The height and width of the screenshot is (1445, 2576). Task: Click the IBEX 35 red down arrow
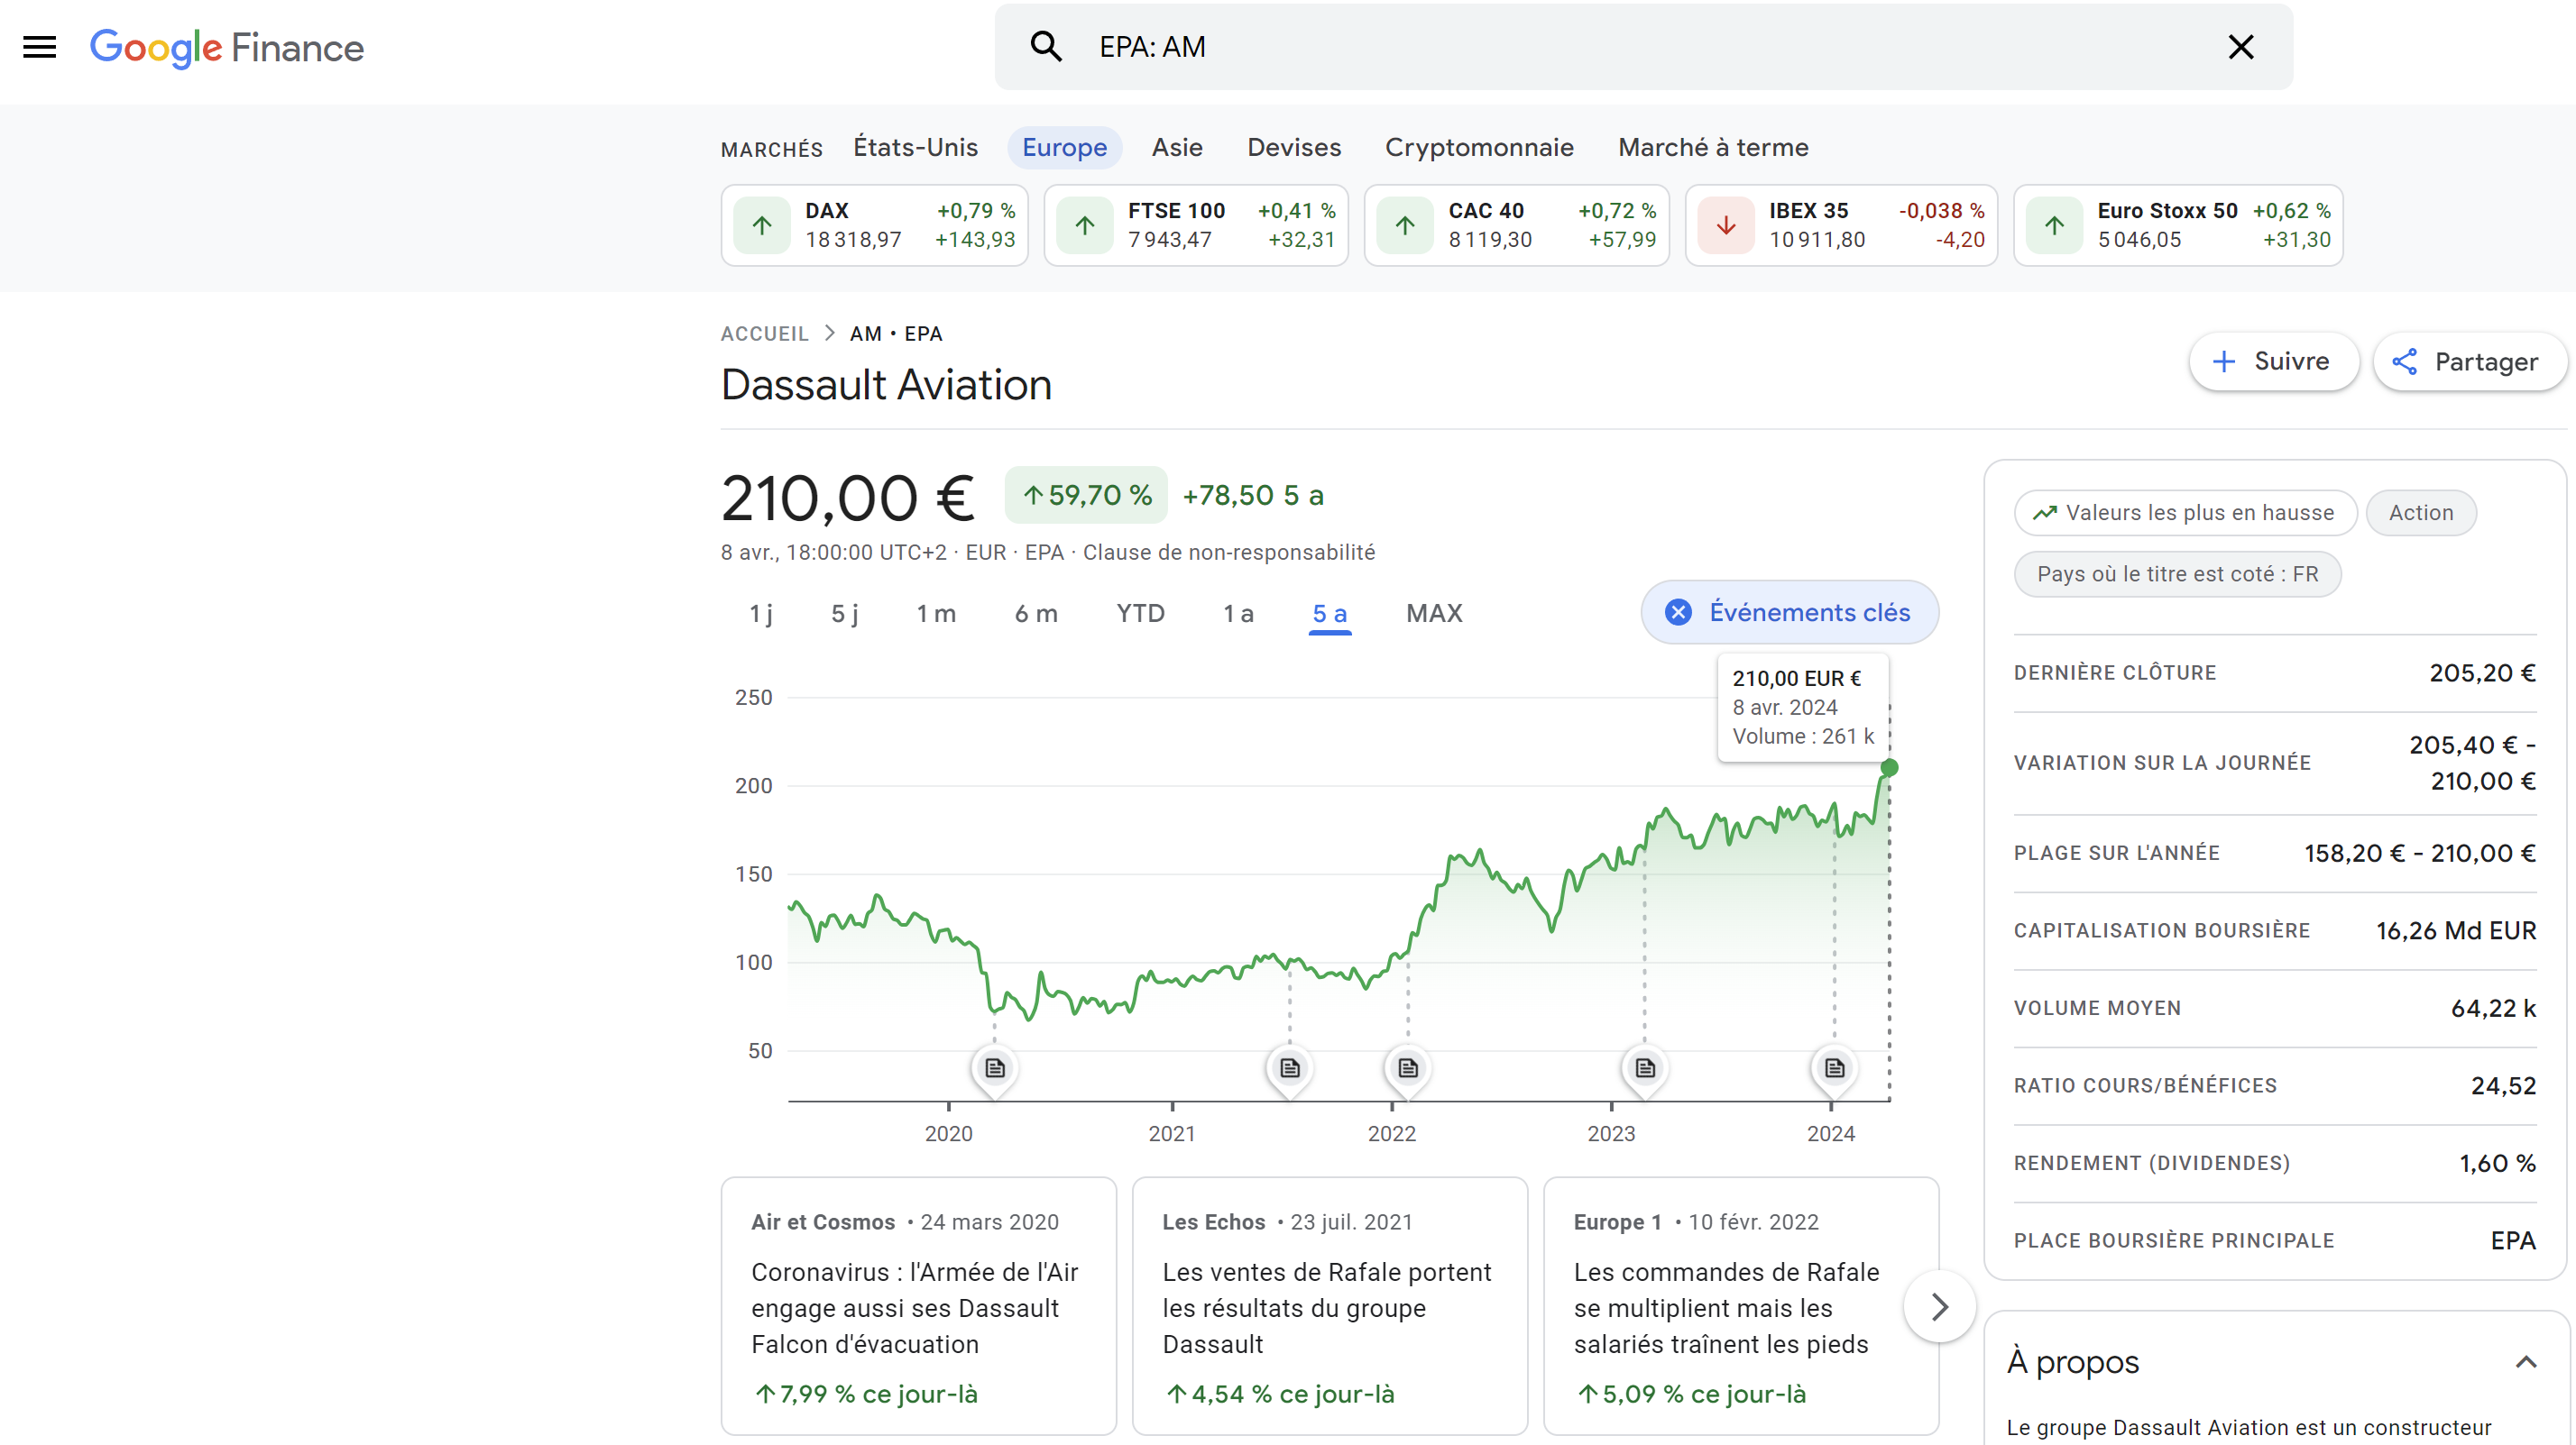1726,226
